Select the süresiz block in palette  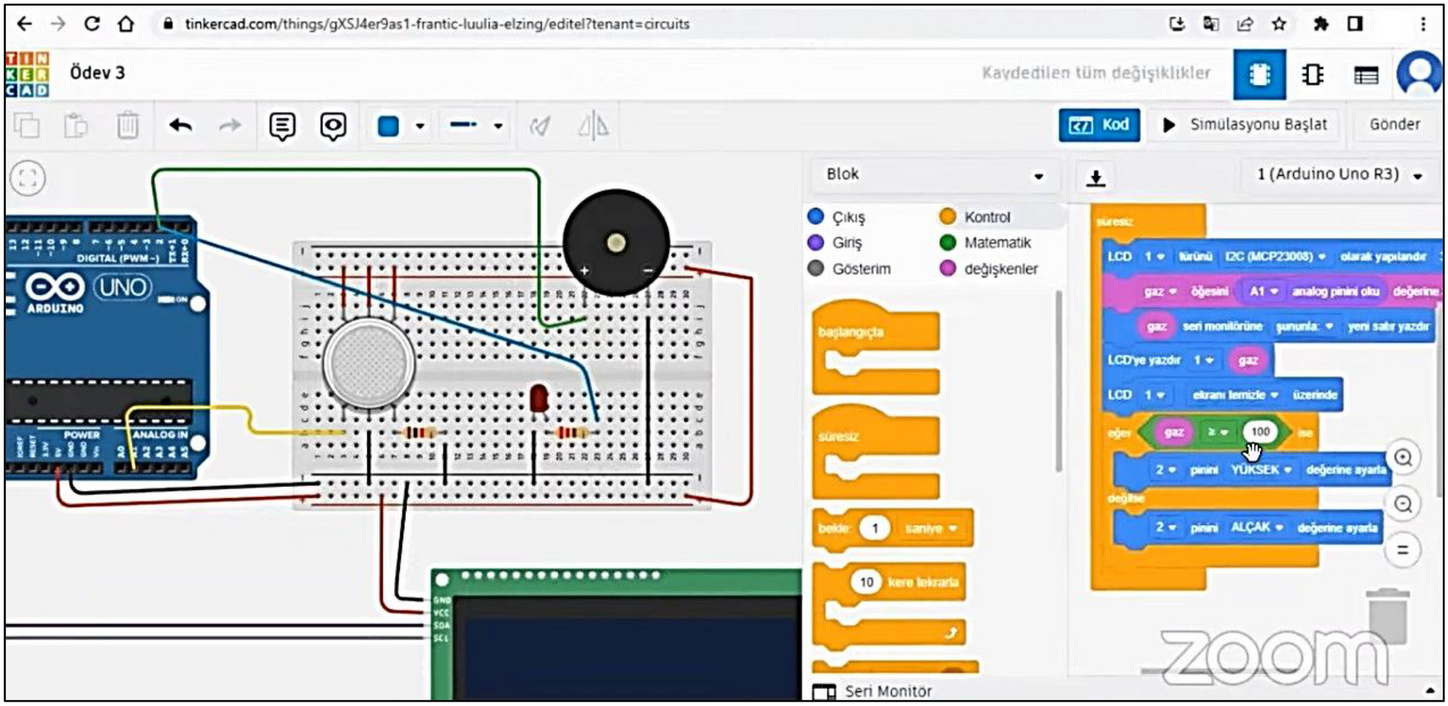click(876, 451)
